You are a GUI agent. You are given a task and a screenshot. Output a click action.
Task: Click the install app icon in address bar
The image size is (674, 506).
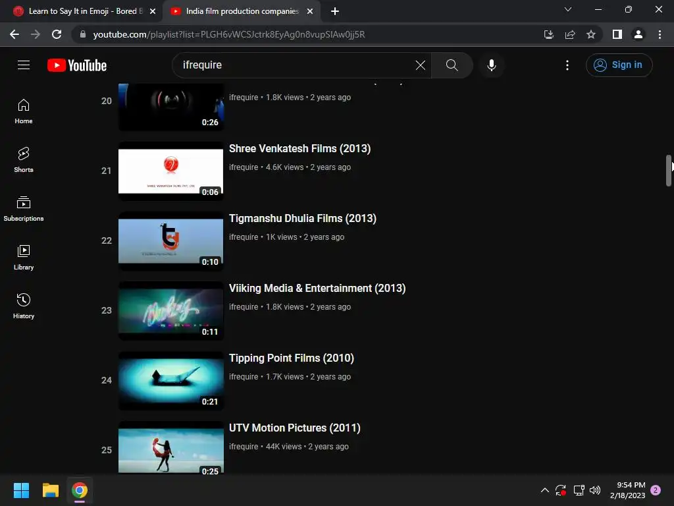[x=548, y=34]
